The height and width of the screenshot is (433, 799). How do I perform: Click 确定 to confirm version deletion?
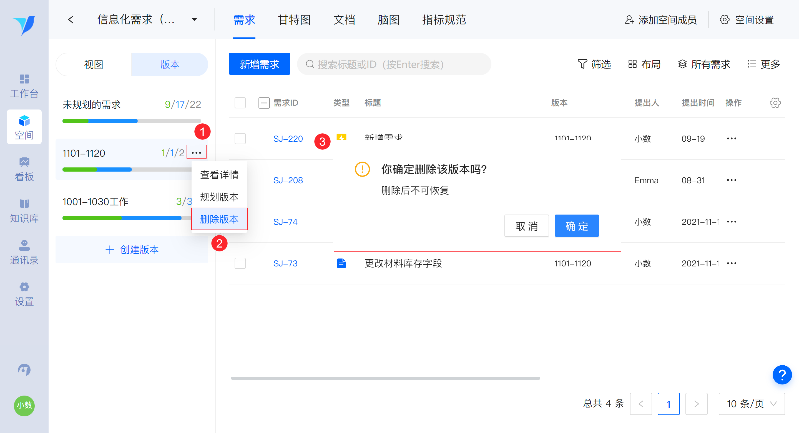[576, 226]
